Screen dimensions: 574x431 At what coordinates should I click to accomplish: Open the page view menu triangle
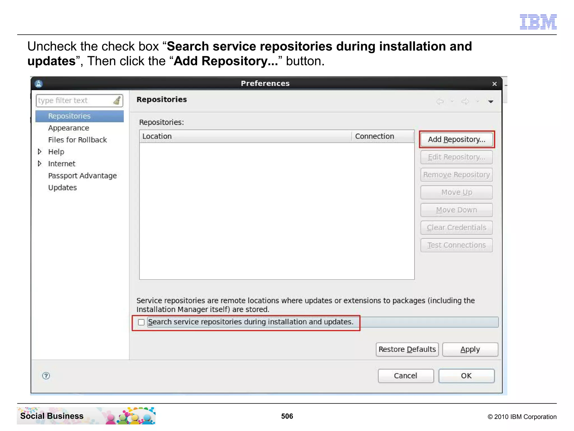[x=490, y=102]
